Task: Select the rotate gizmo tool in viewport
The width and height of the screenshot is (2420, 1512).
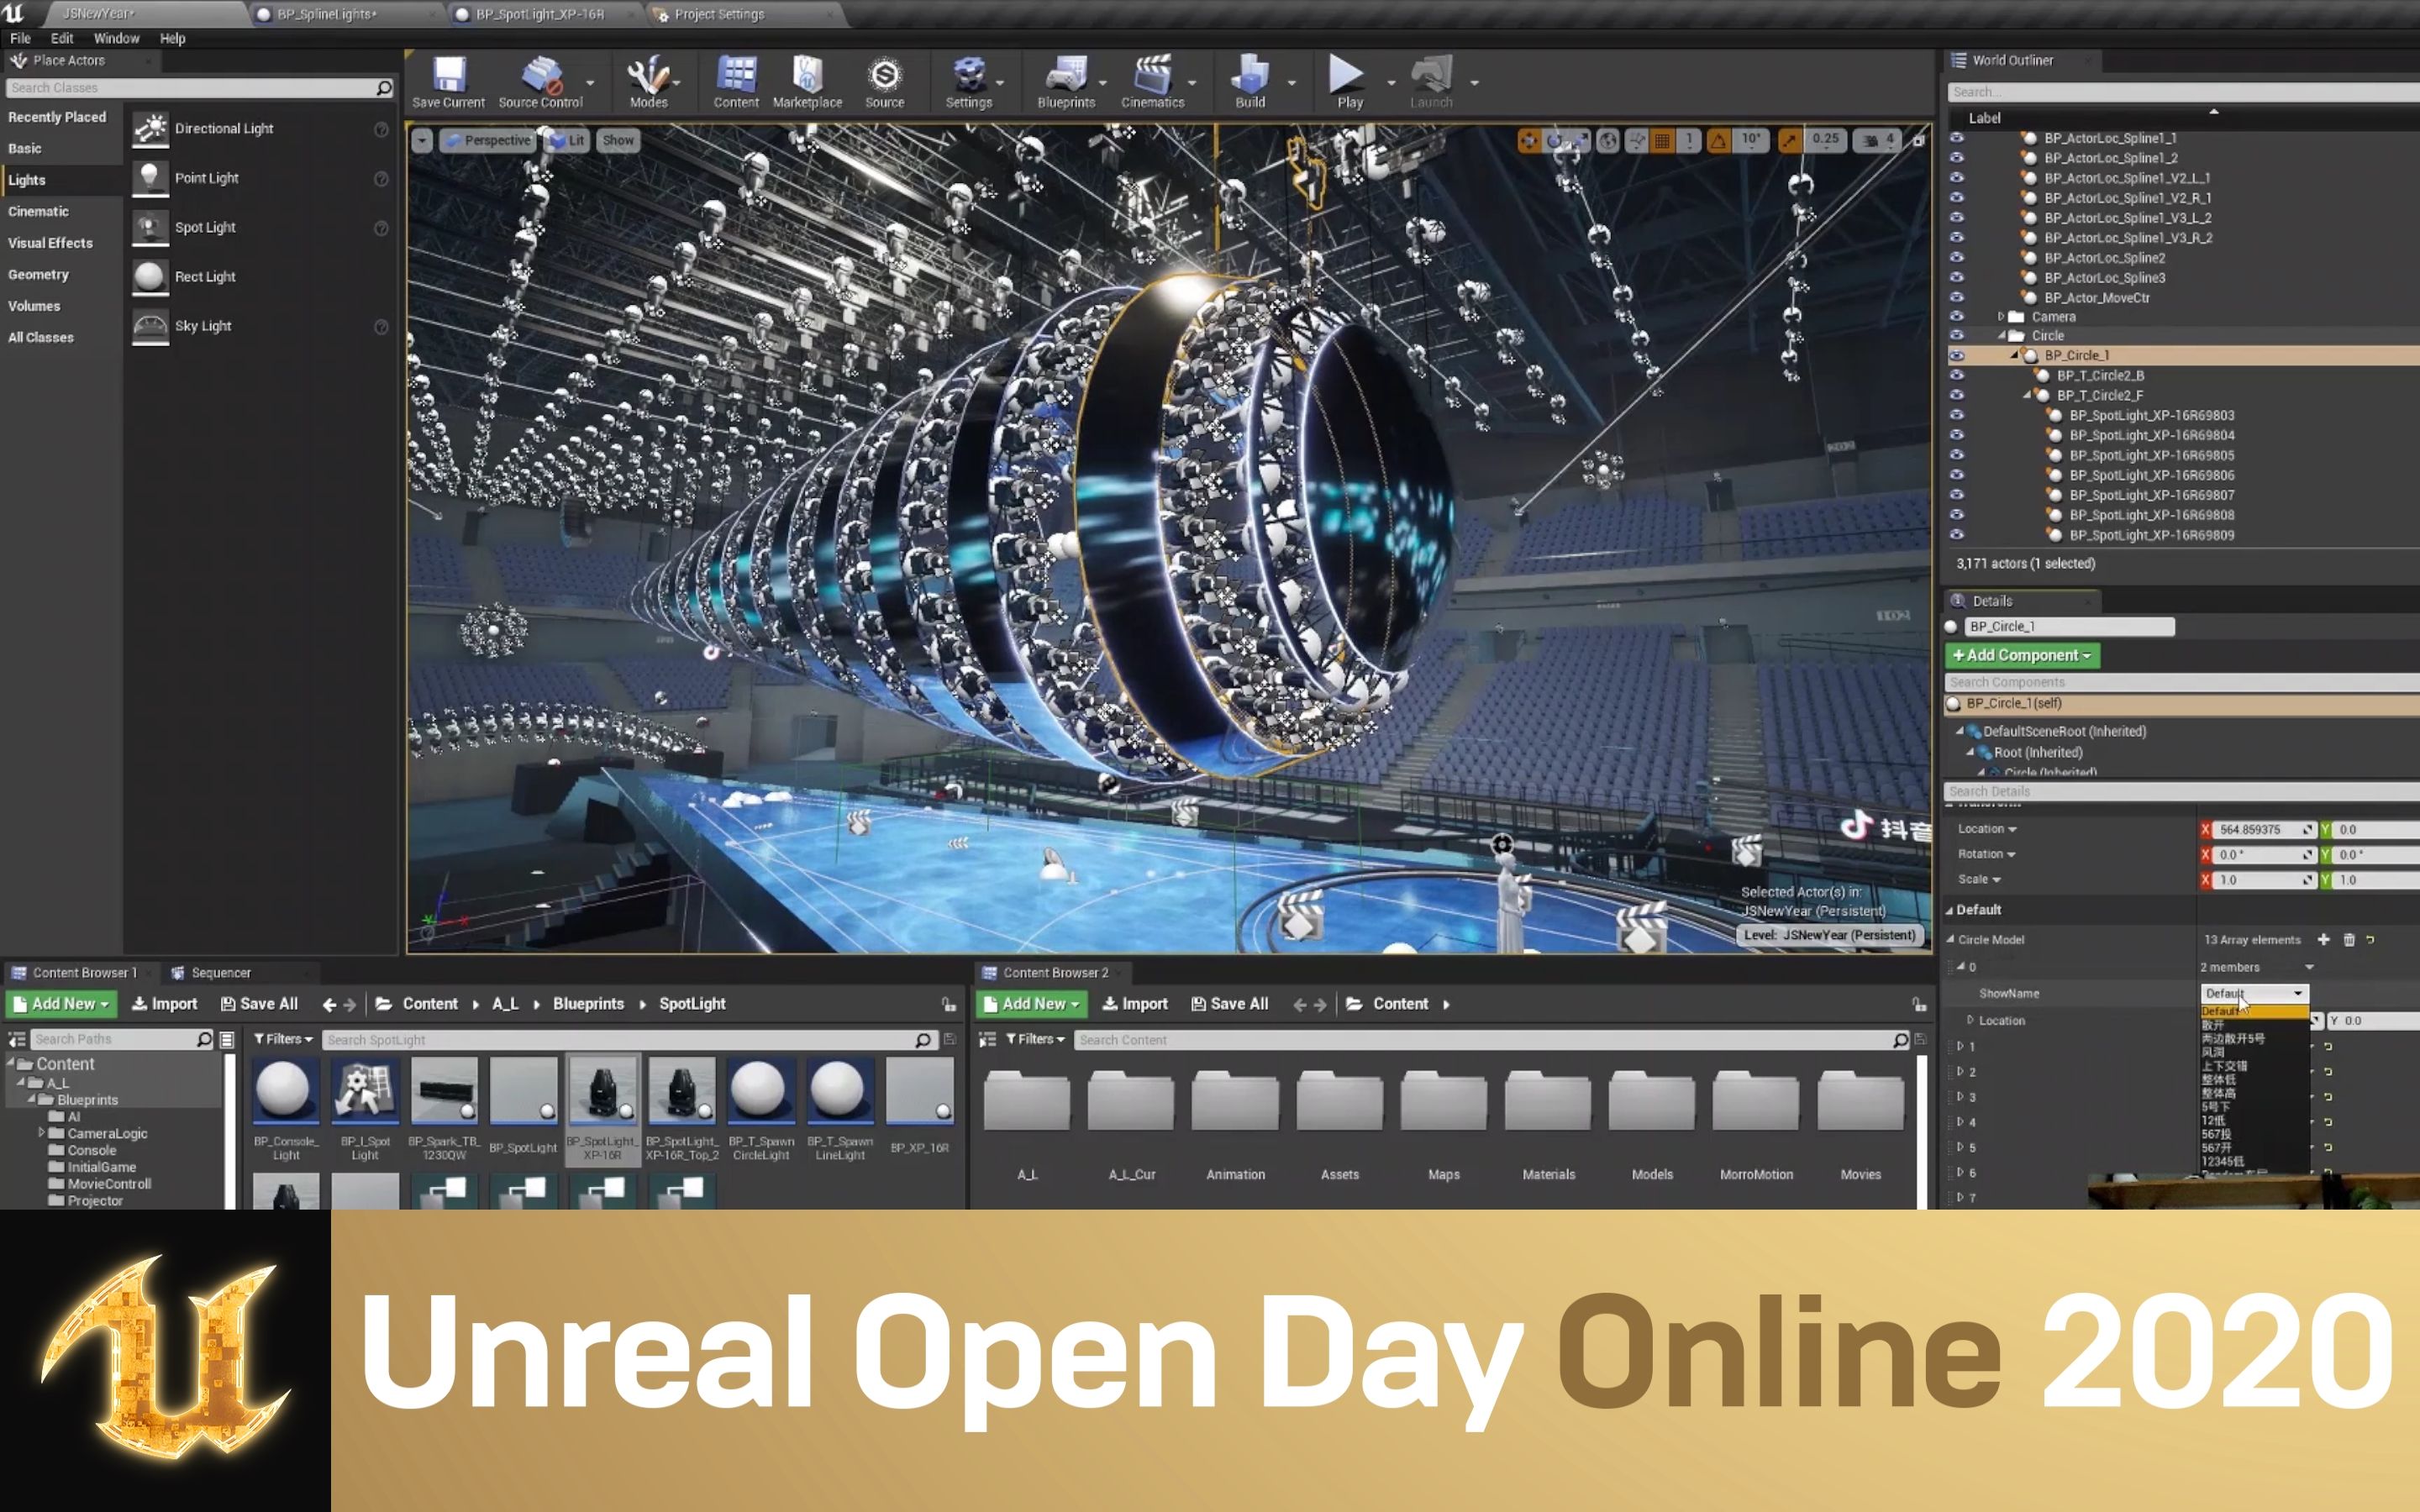Action: (1553, 141)
